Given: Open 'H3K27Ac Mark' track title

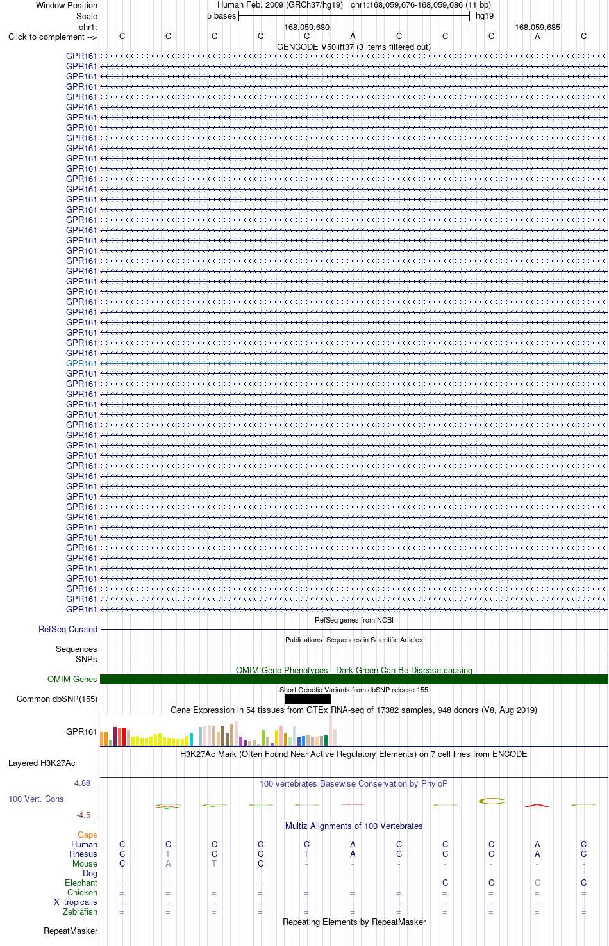Looking at the screenshot, I should [x=354, y=754].
